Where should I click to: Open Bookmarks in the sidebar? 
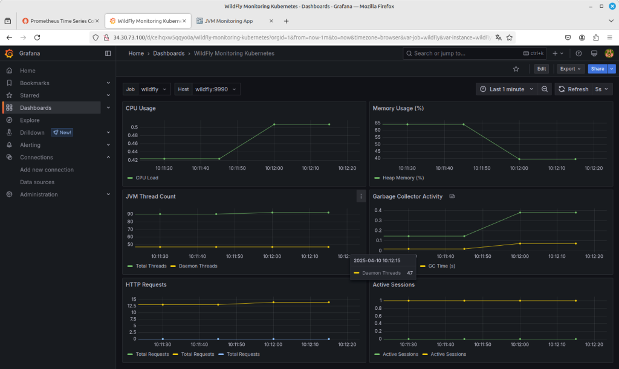tap(34, 83)
